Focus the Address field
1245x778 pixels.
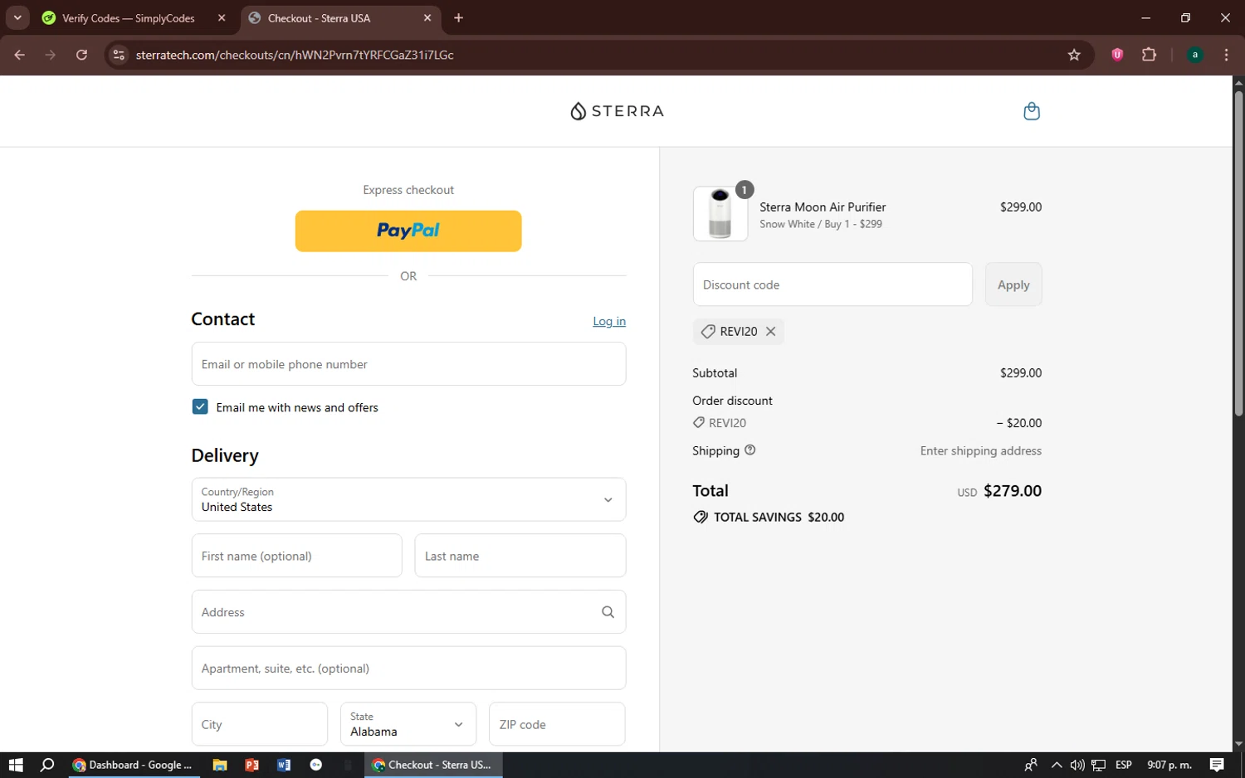408,612
